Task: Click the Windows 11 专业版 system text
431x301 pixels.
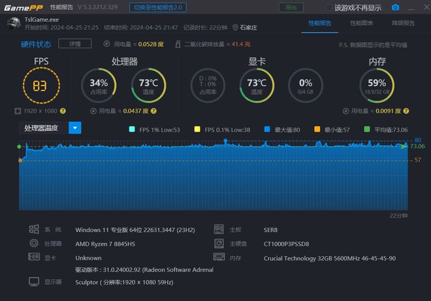Action: 135,230
